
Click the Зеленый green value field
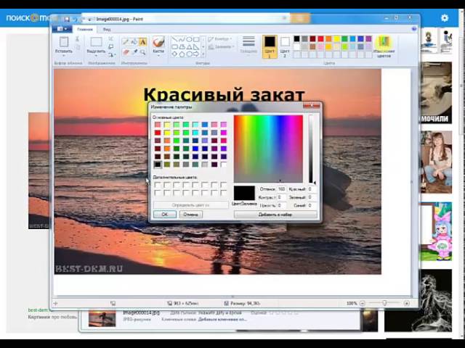pos(312,197)
